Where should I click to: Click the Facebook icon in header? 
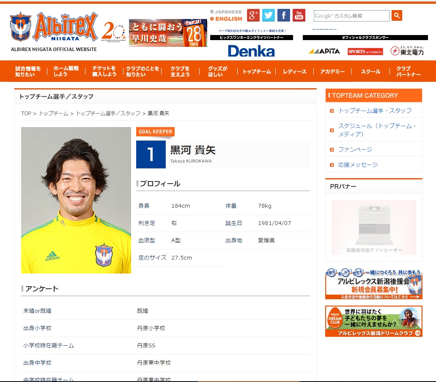[x=284, y=15]
